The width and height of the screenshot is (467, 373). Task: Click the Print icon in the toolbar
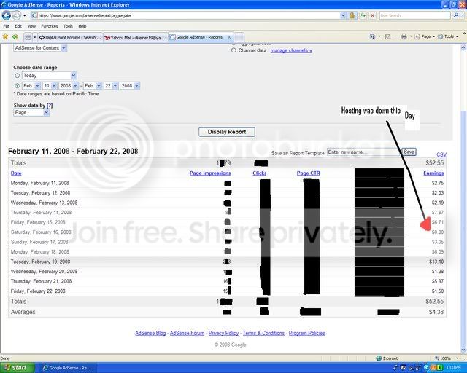point(404,36)
